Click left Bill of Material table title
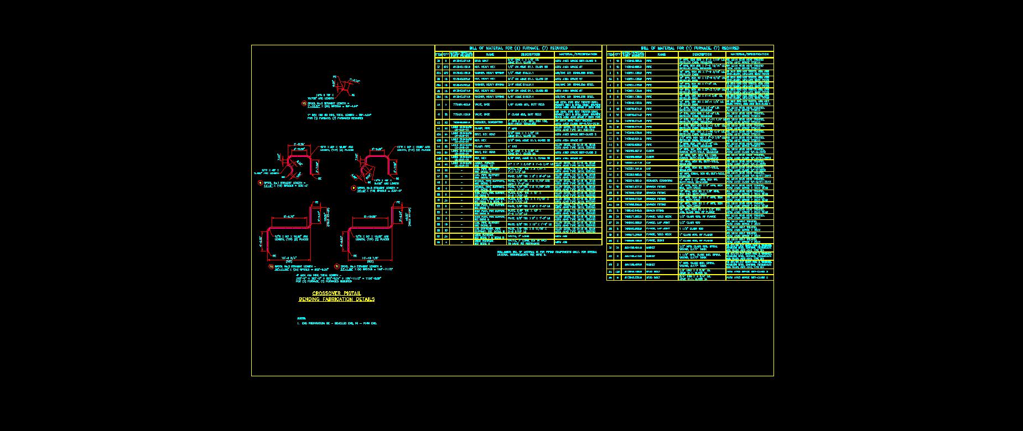Image resolution: width=1023 pixels, height=431 pixels. [x=518, y=48]
